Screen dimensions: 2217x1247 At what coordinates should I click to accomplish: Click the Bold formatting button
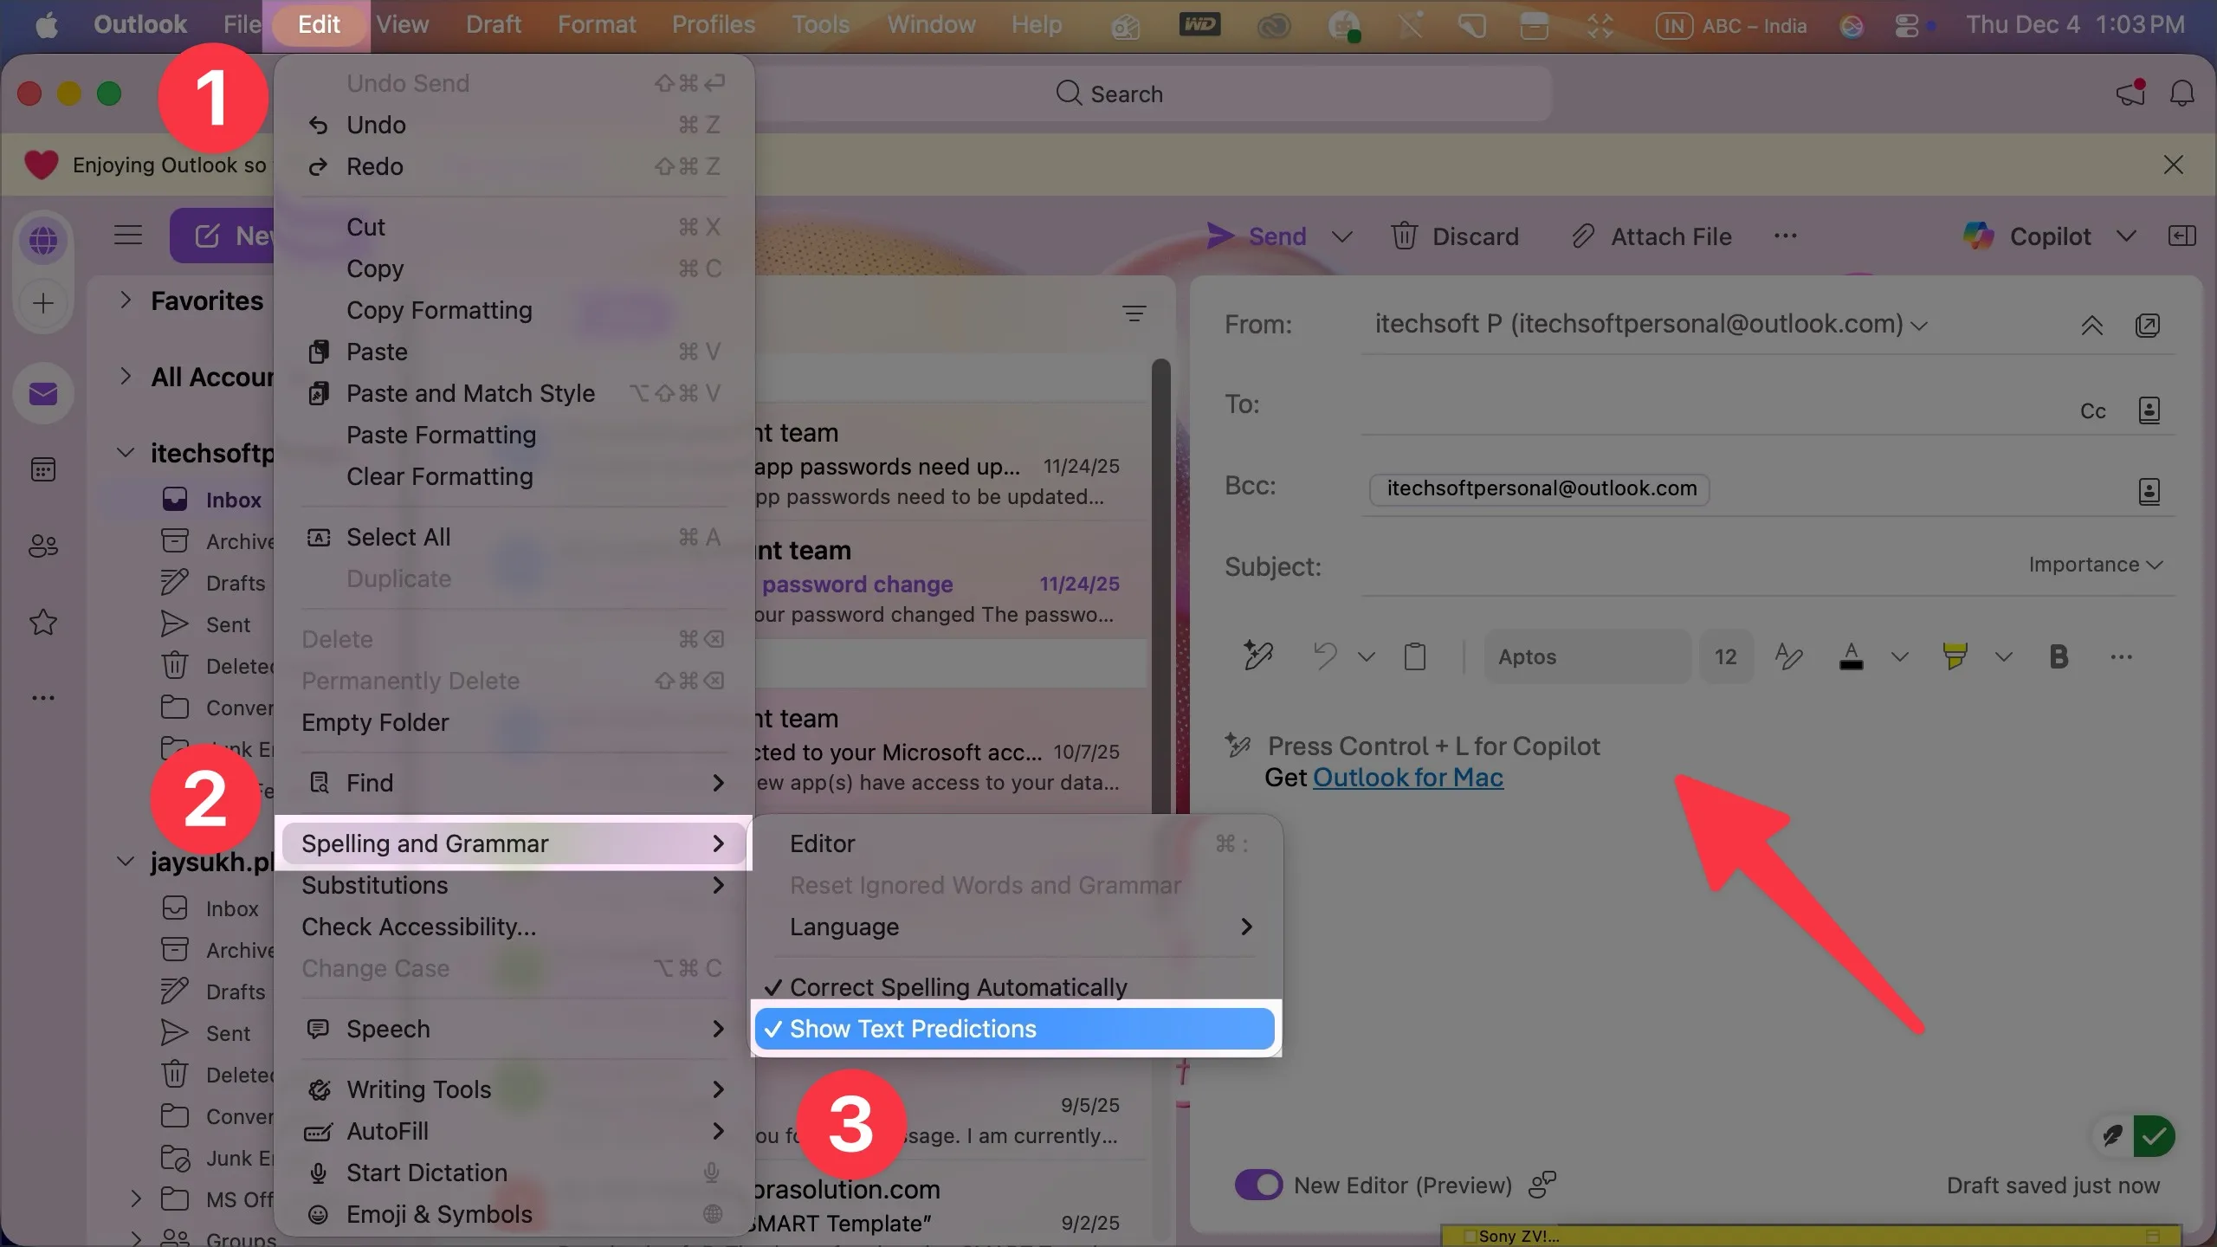tap(2059, 656)
